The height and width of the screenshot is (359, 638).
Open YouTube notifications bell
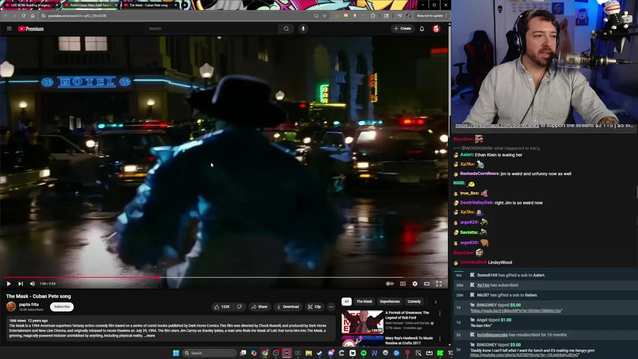pos(422,28)
